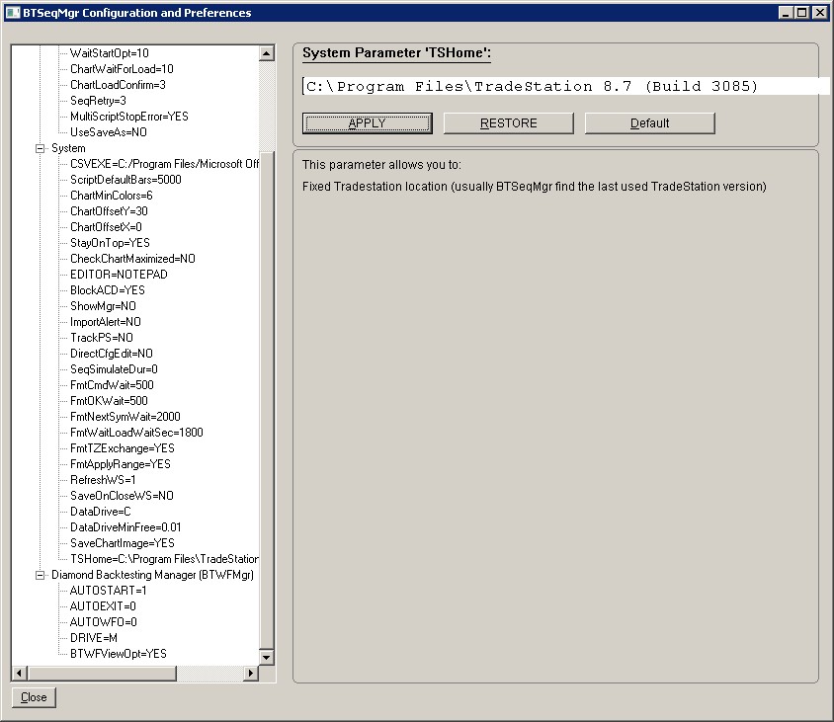Select FmtTZExchange=YES parameter
Viewport: 834px width, 722px height.
pos(123,448)
